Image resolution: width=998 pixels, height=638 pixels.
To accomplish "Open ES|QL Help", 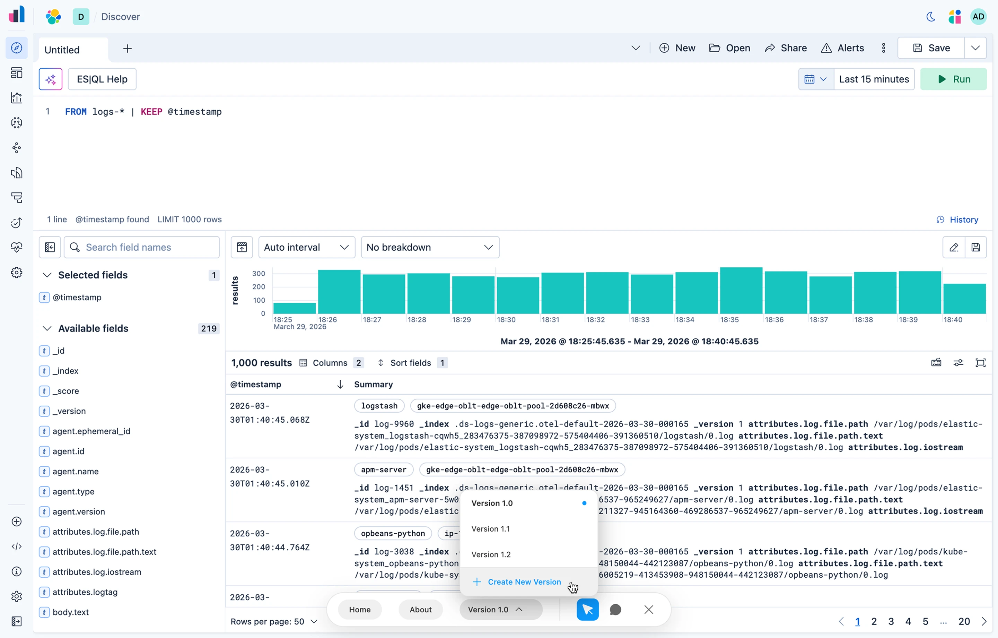I will point(102,79).
